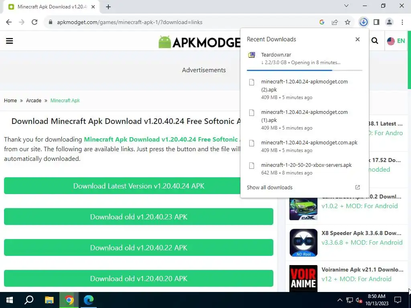Click Download old v1.20.40.20 APK button
Image resolution: width=411 pixels, height=308 pixels.
pos(138,278)
